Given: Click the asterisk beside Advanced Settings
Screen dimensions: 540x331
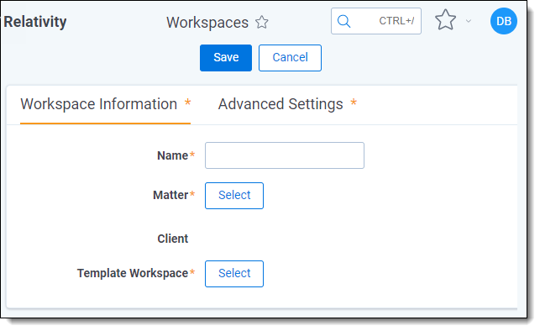Looking at the screenshot, I should pos(354,102).
